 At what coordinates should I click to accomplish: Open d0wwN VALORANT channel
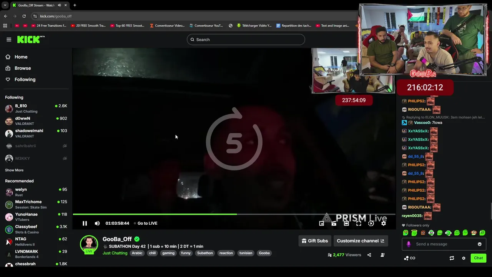36,121
